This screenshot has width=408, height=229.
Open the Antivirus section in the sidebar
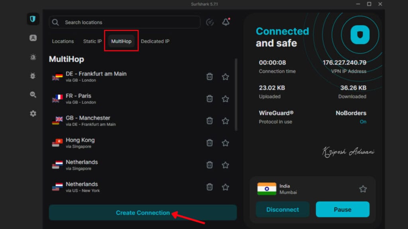[x=33, y=76]
